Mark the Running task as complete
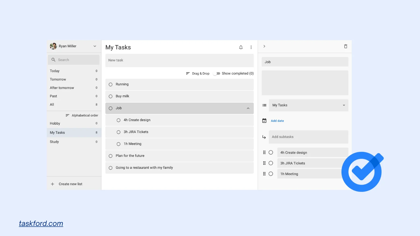This screenshot has width=420, height=236. tap(110, 84)
